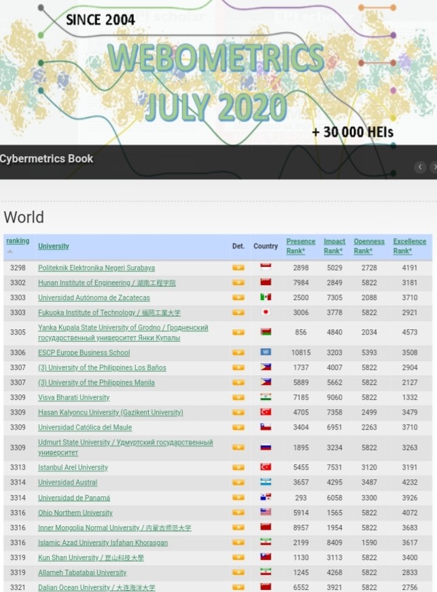Viewport: 437px width, 592px height.
Task: Open details icon for Udmurt State University
Action: (238, 447)
